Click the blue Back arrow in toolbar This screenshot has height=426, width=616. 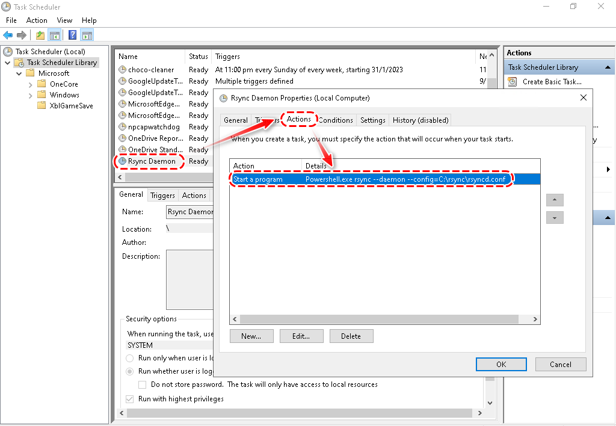tap(8, 35)
